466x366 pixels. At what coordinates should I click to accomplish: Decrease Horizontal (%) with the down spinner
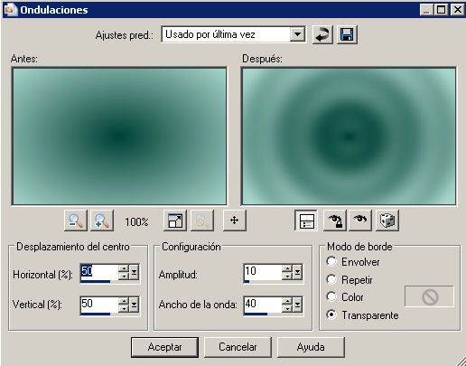click(x=124, y=276)
